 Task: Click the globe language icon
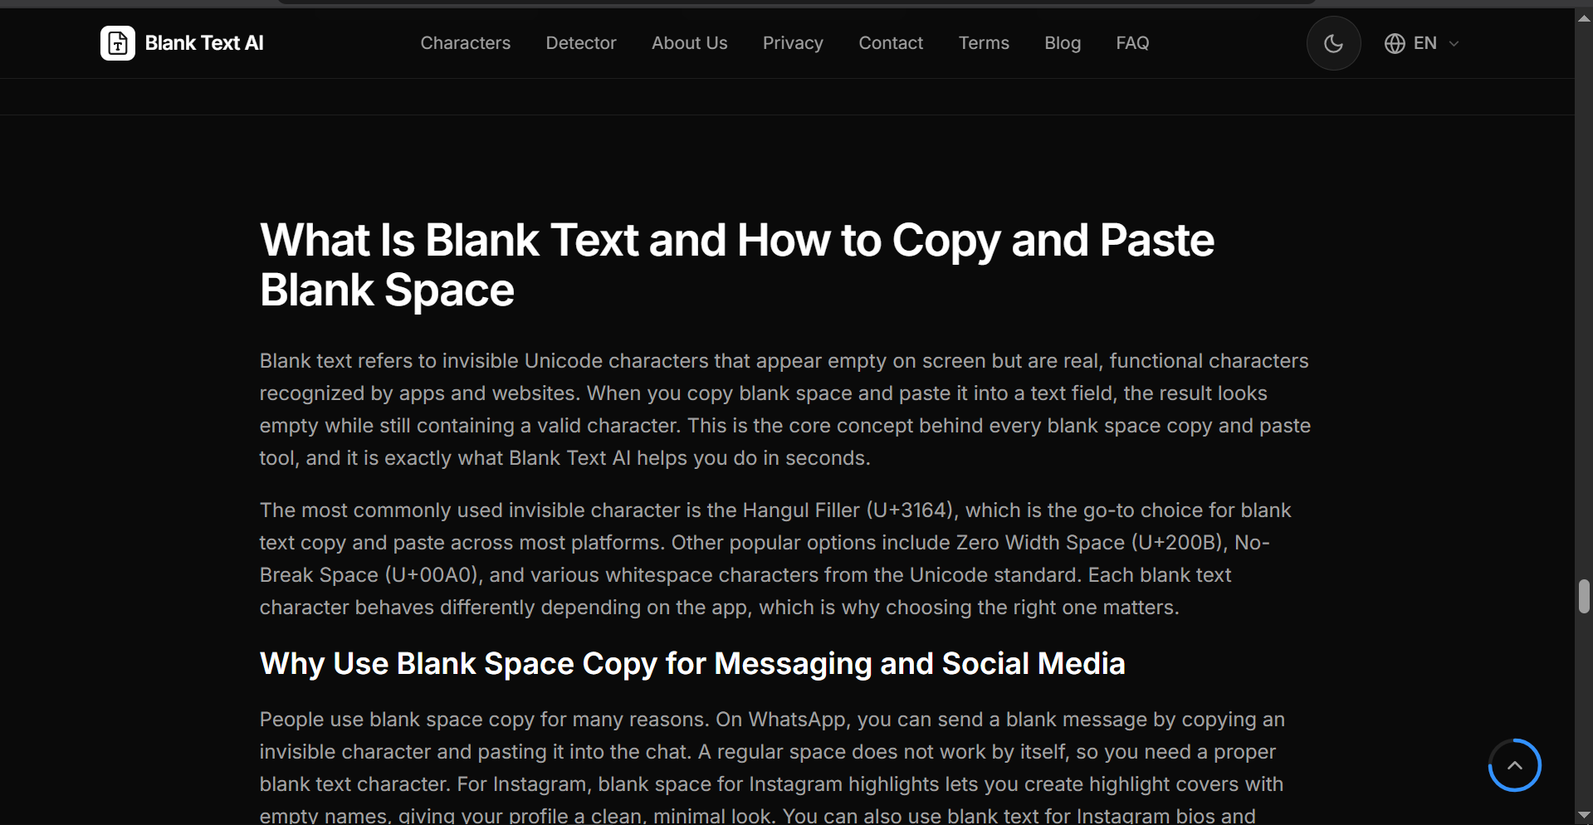coord(1395,43)
